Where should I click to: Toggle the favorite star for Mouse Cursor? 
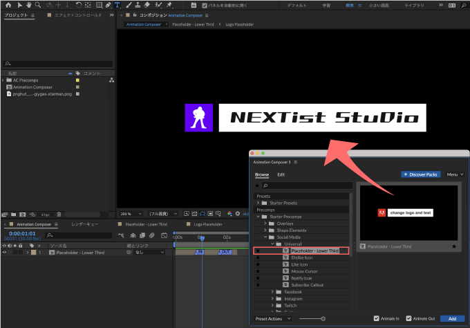click(x=258, y=271)
